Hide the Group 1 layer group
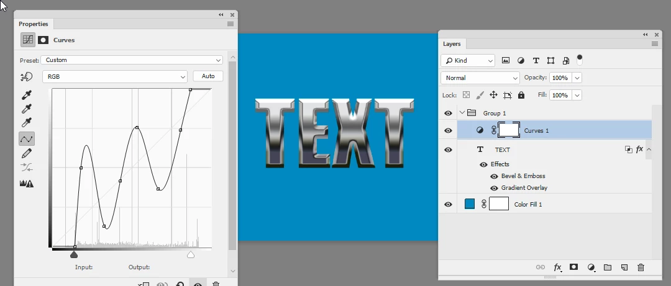 pos(448,113)
